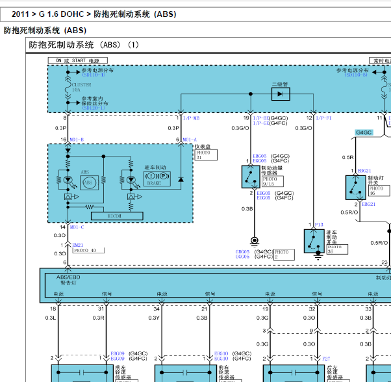The image size is (391, 382).
Task: Open the EGG10 connector link
Action: tap(221, 359)
